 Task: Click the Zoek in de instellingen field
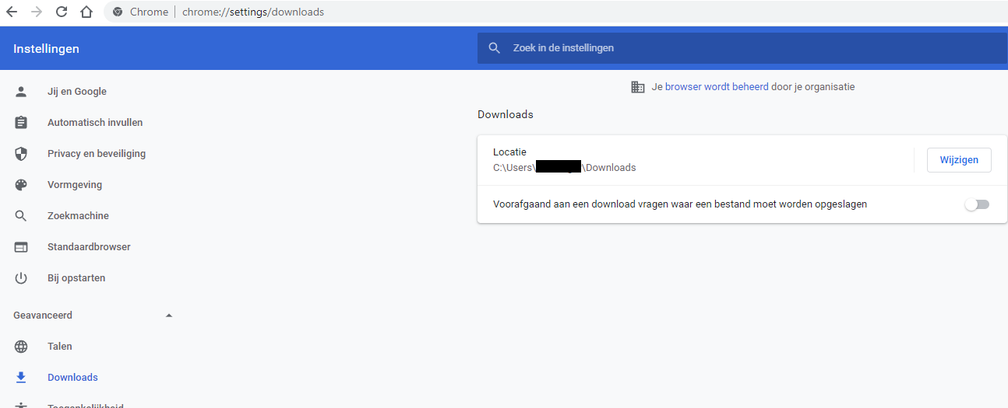coord(740,48)
